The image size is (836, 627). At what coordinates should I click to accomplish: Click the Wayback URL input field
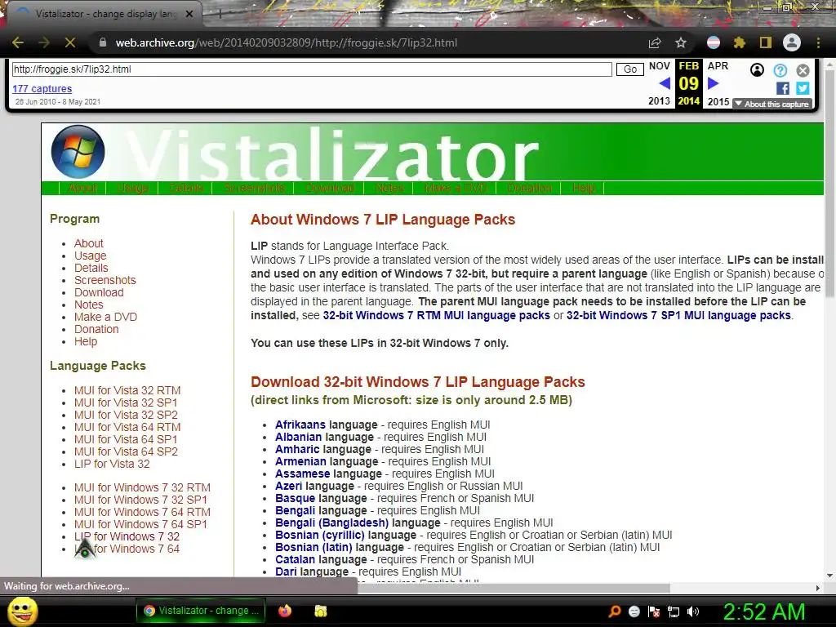(312, 69)
